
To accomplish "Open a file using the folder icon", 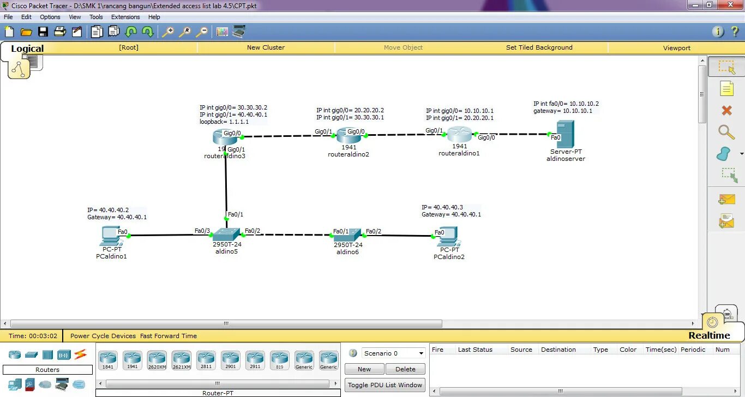I will pos(26,32).
